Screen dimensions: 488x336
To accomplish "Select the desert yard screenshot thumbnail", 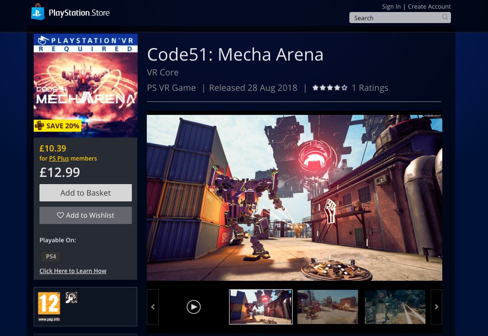I will (328, 307).
